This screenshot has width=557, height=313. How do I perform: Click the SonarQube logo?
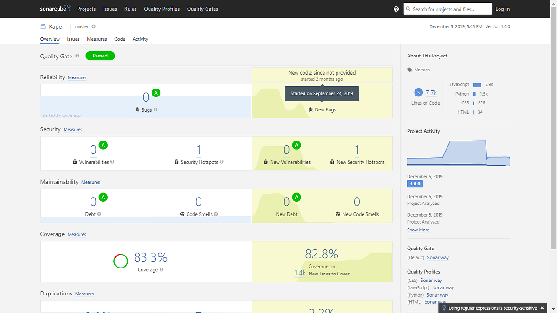55,9
